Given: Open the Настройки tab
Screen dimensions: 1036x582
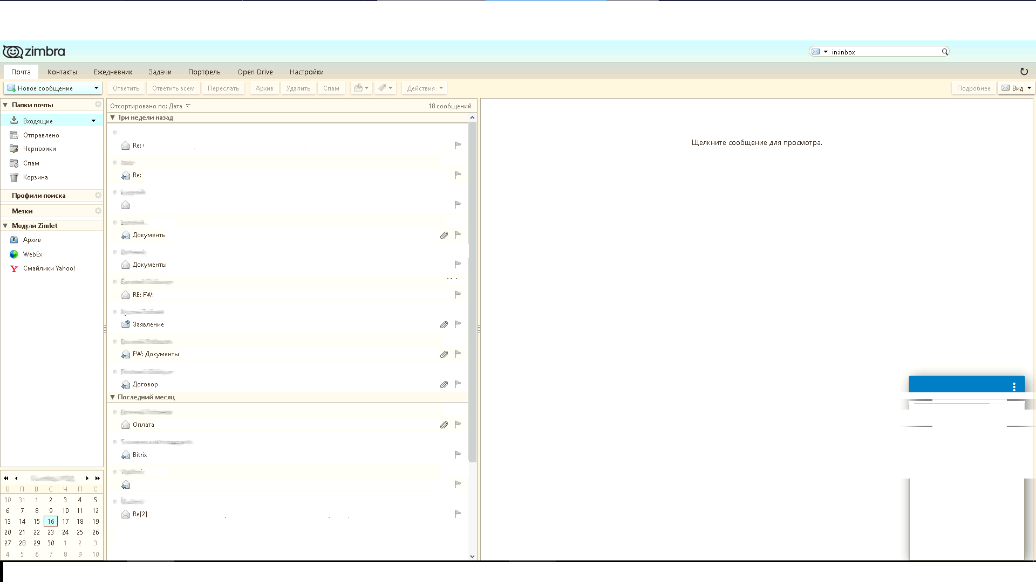Looking at the screenshot, I should tap(306, 72).
